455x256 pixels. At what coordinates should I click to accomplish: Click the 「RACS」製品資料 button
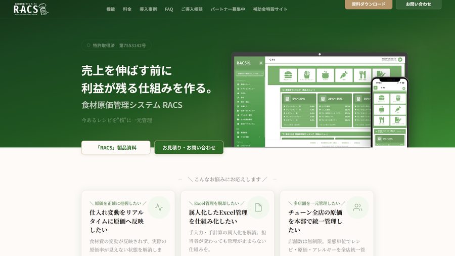pyautogui.click(x=116, y=147)
